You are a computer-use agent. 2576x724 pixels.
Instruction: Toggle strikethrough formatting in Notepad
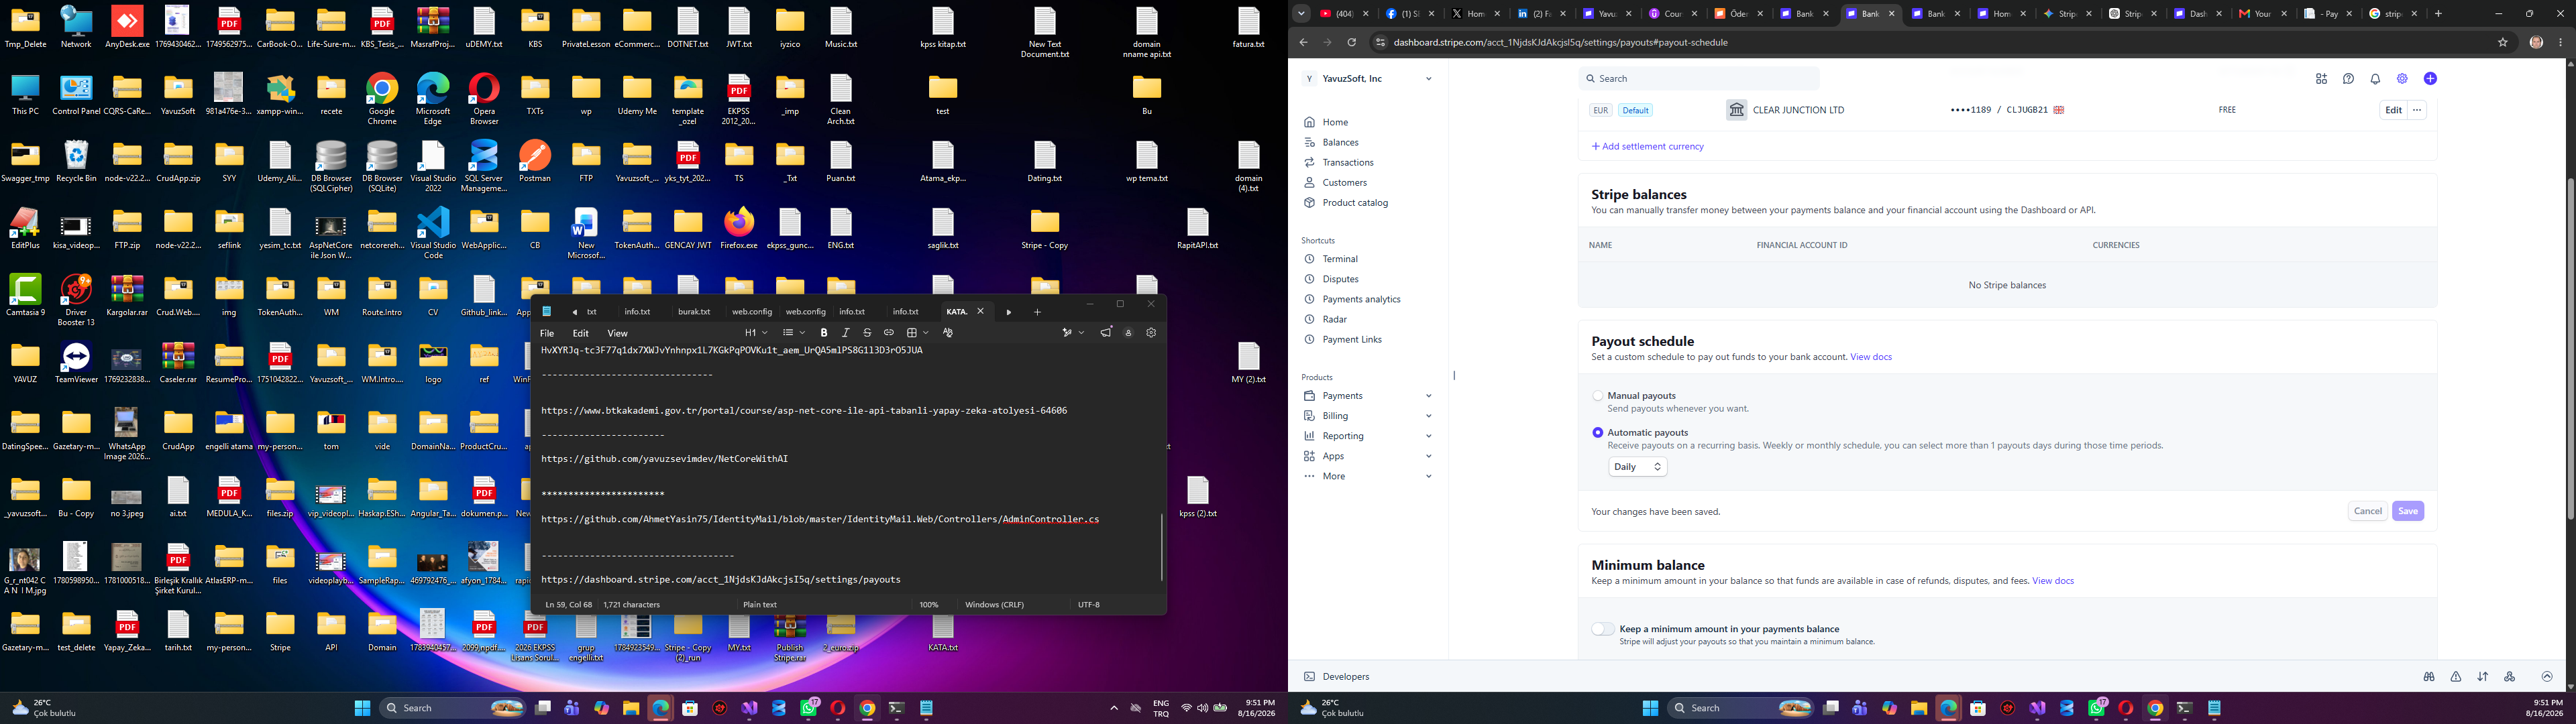(x=867, y=333)
